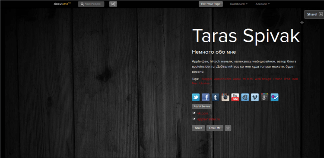Open the vk.com link
Screen dimensions: 324x158
[x=203, y=113]
